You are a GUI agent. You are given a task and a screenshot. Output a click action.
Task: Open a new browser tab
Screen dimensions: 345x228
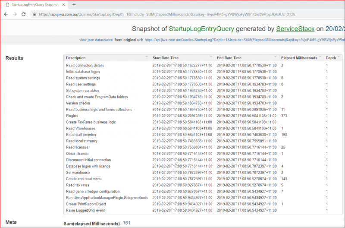click(74, 4)
